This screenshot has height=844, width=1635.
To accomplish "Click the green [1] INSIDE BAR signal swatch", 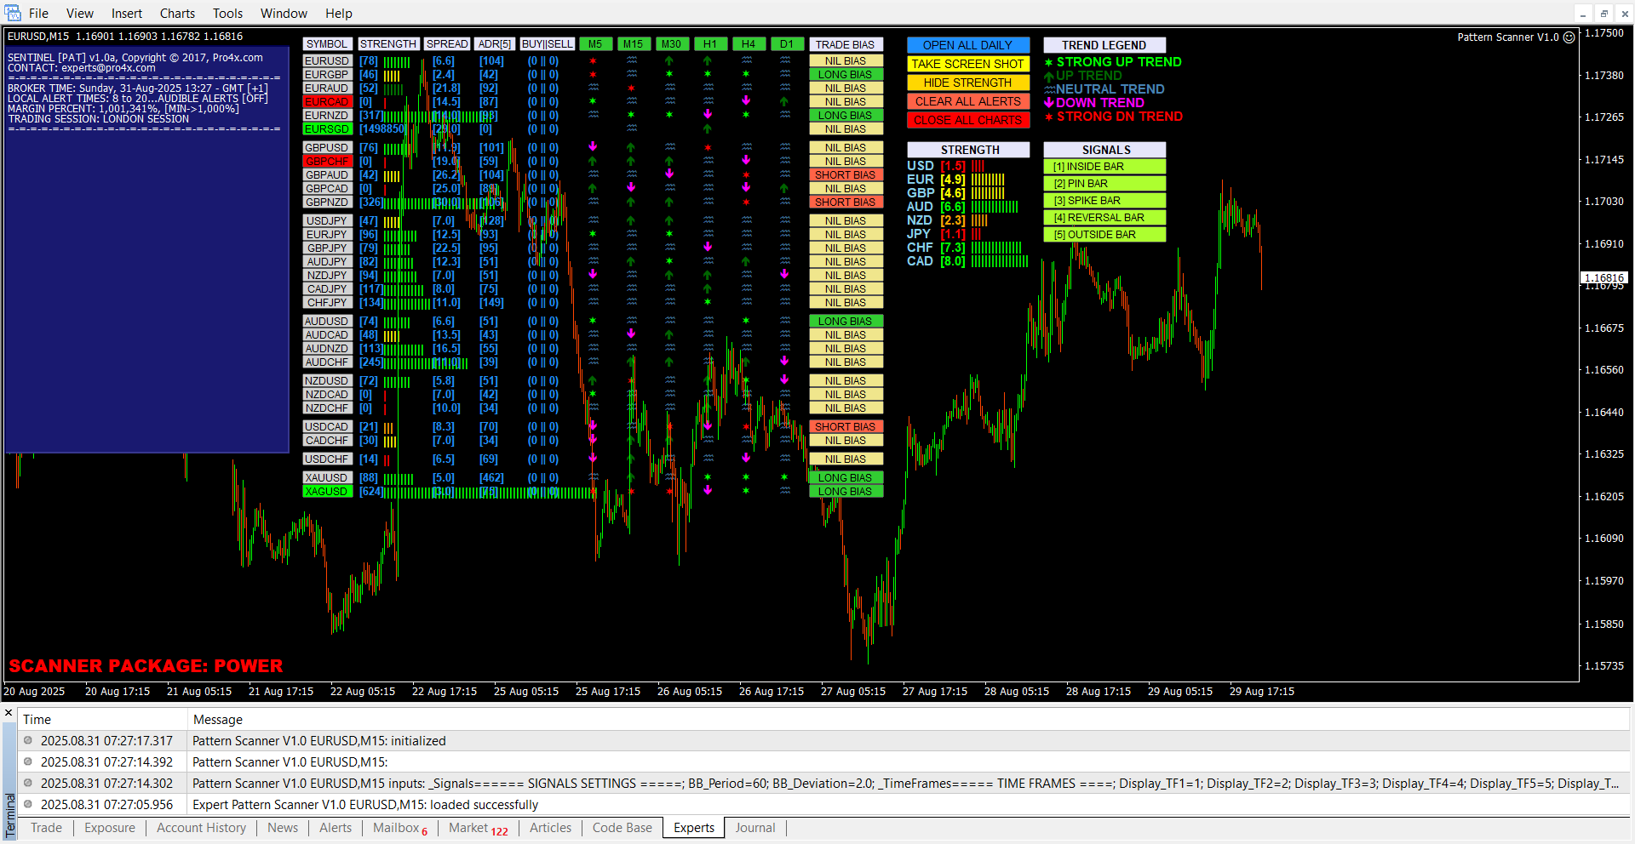I will 1104,167.
